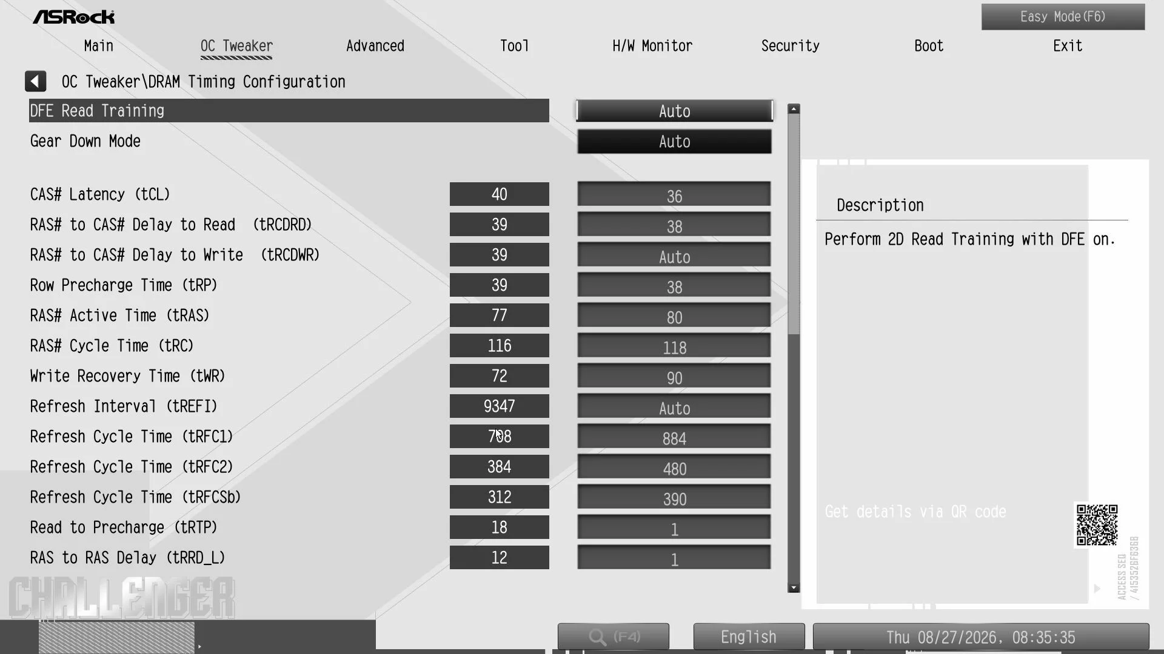Click scrollbar down arrow

(x=794, y=587)
